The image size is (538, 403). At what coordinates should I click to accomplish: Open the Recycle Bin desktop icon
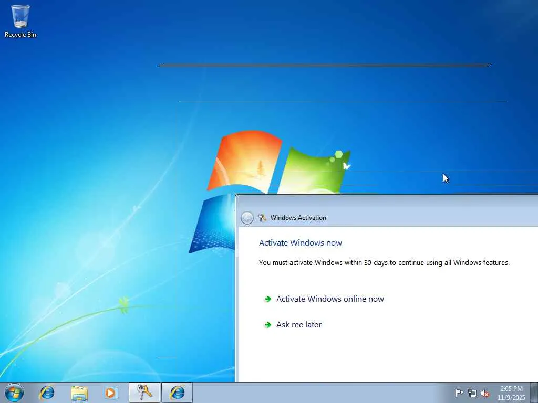(x=20, y=21)
